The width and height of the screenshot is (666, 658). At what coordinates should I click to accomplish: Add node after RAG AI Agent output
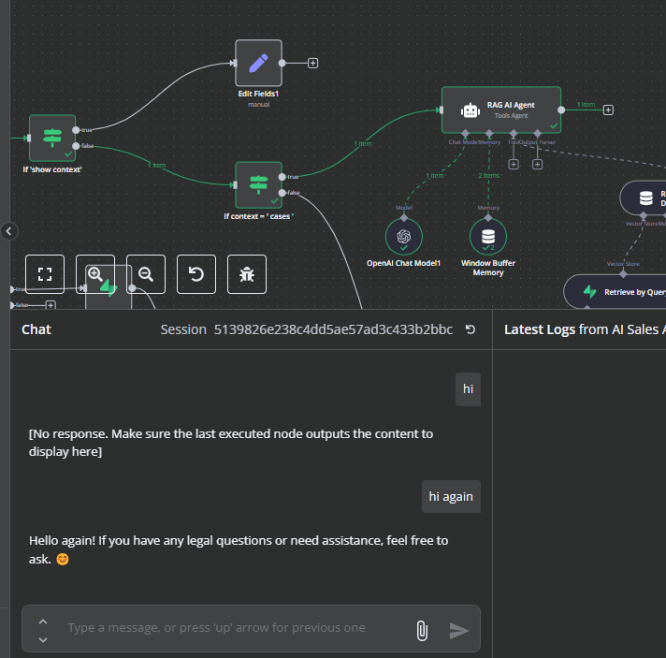[x=608, y=110]
